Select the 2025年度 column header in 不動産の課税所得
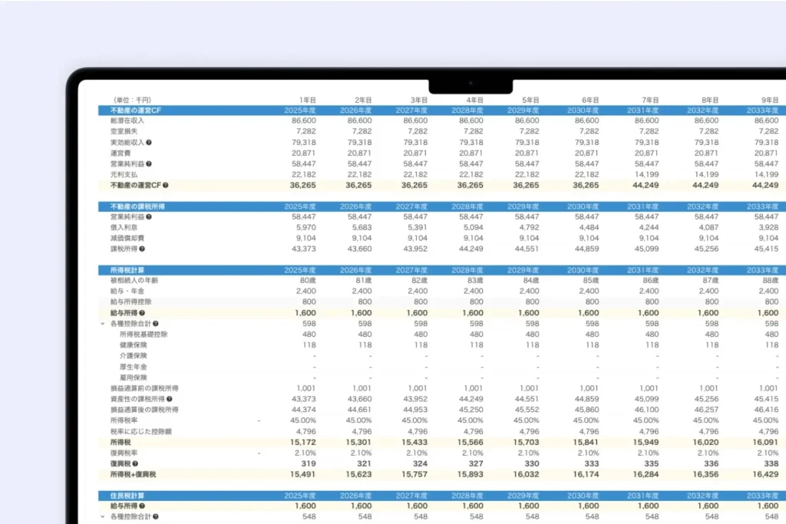Image resolution: width=786 pixels, height=524 pixels. pyautogui.click(x=300, y=206)
